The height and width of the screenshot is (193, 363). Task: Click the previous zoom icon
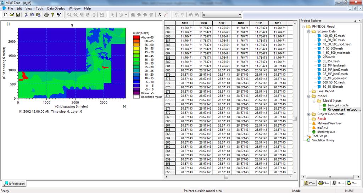coord(82,14)
